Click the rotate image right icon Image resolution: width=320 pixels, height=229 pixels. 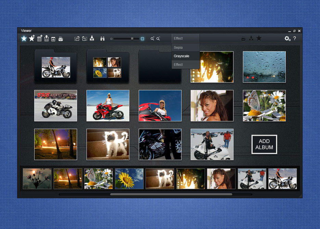click(85, 39)
